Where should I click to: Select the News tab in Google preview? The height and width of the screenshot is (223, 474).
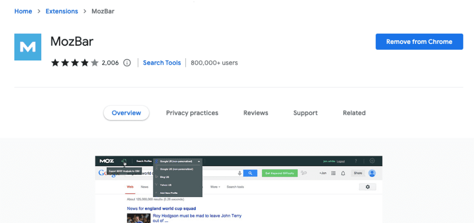pyautogui.click(x=144, y=187)
